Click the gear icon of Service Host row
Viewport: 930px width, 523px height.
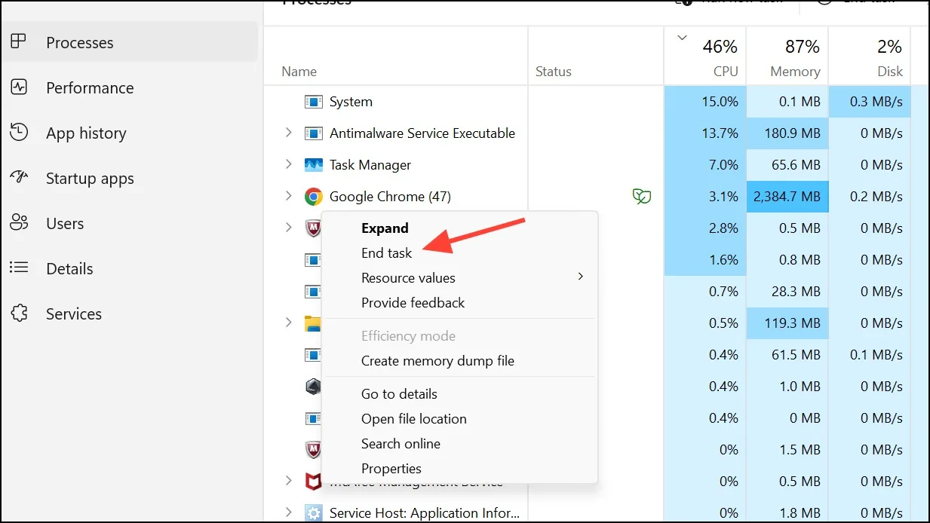[313, 513]
